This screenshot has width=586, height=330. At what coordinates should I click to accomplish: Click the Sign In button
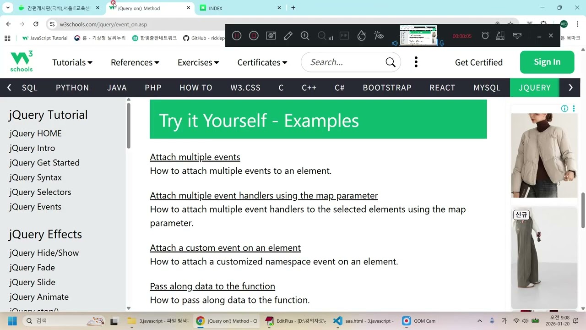(547, 62)
